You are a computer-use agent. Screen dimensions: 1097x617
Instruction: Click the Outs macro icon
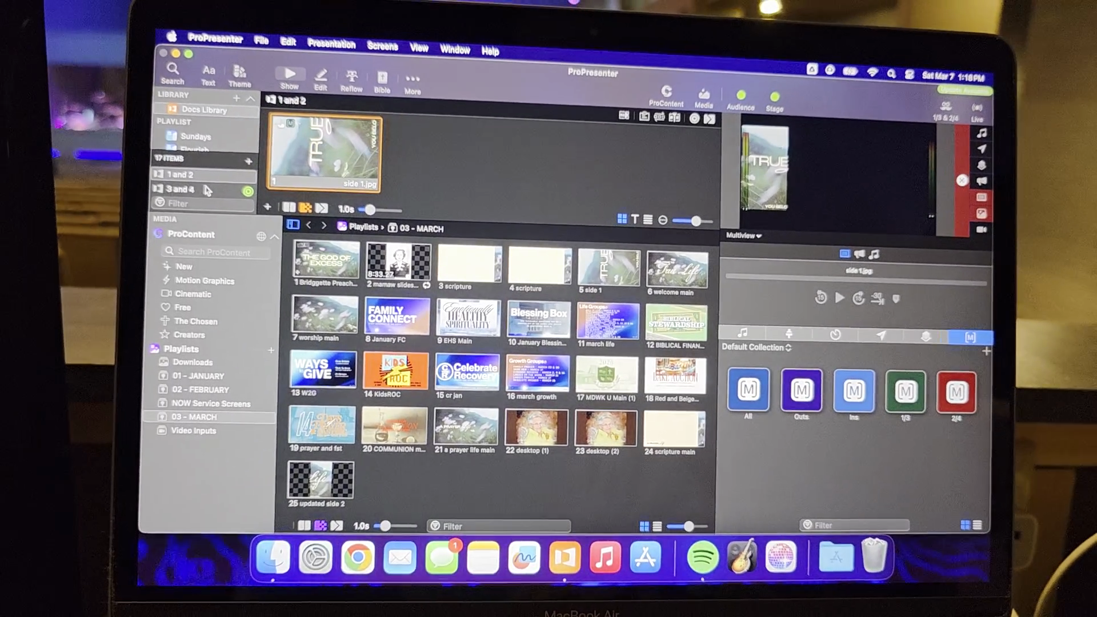pos(801,391)
